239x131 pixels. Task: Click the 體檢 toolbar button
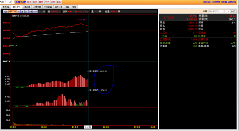(x=41, y=2)
